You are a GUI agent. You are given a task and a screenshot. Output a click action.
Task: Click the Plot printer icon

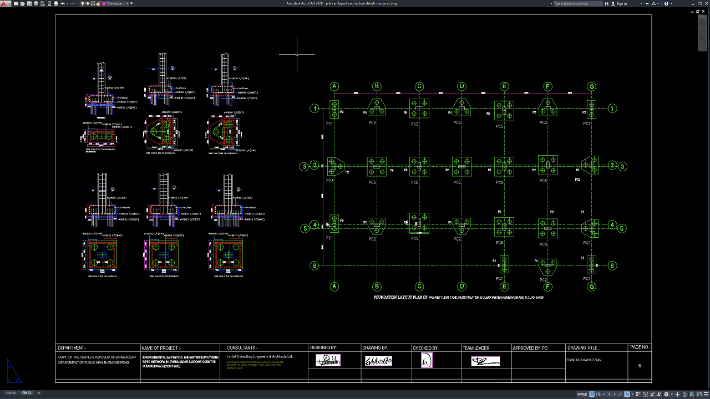pos(56,3)
